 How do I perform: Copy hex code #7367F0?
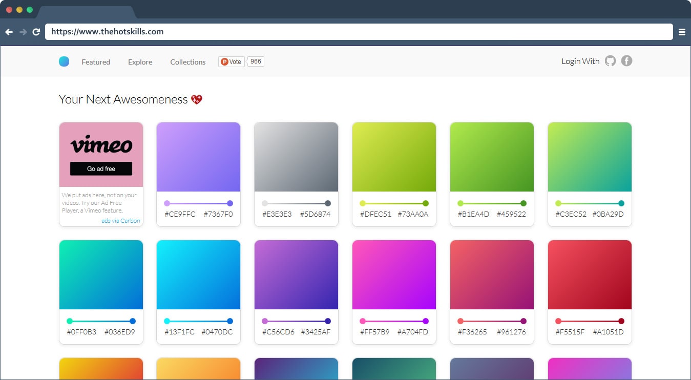click(x=218, y=214)
